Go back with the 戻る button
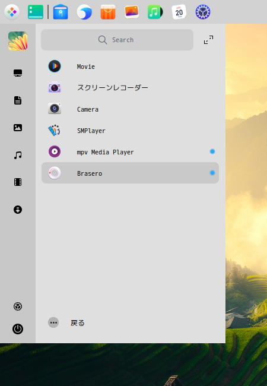 [x=66, y=322]
